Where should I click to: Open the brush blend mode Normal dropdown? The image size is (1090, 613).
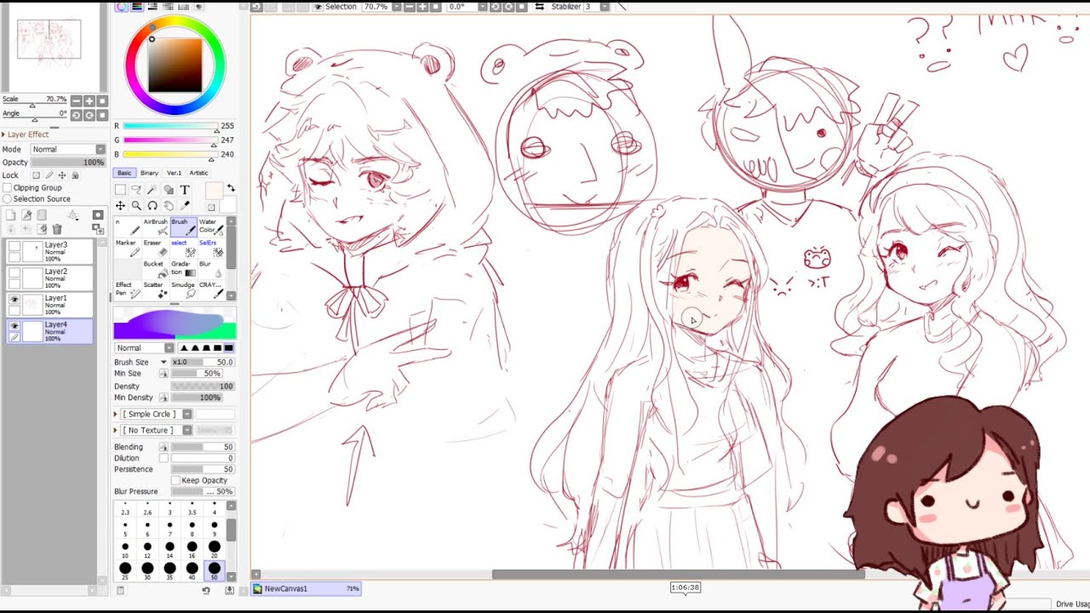tap(144, 348)
